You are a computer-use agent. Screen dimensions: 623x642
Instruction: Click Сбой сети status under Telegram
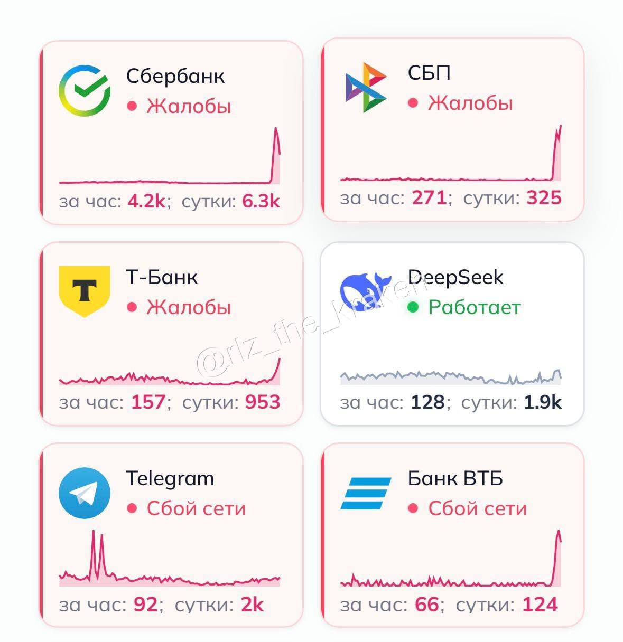click(x=196, y=508)
